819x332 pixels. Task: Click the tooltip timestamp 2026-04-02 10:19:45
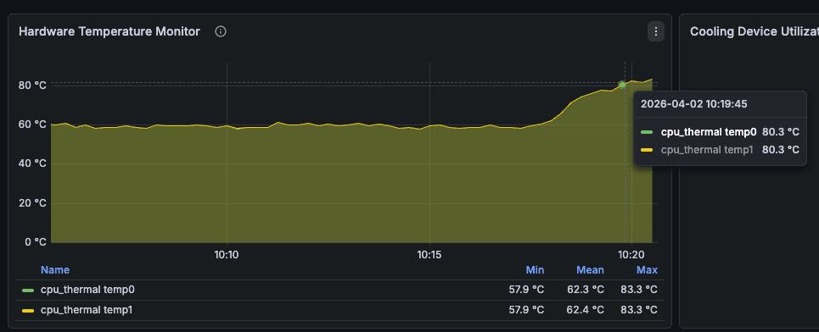pyautogui.click(x=693, y=103)
